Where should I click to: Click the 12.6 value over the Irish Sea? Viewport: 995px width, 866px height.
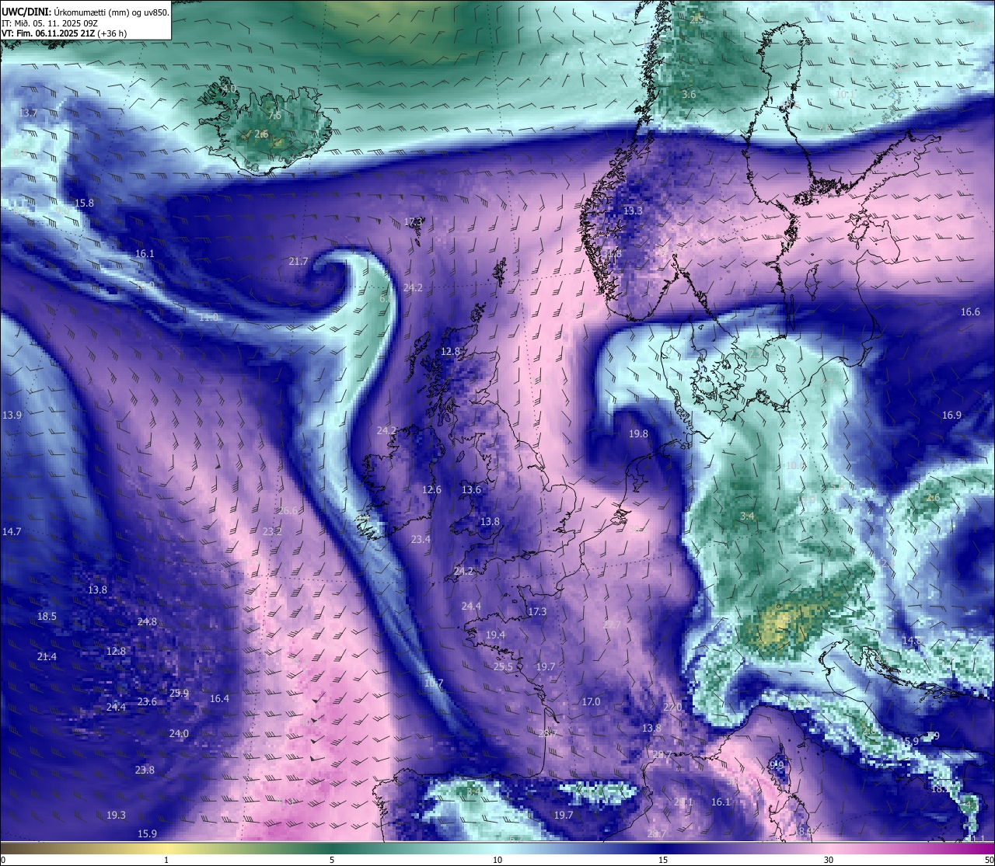point(432,489)
